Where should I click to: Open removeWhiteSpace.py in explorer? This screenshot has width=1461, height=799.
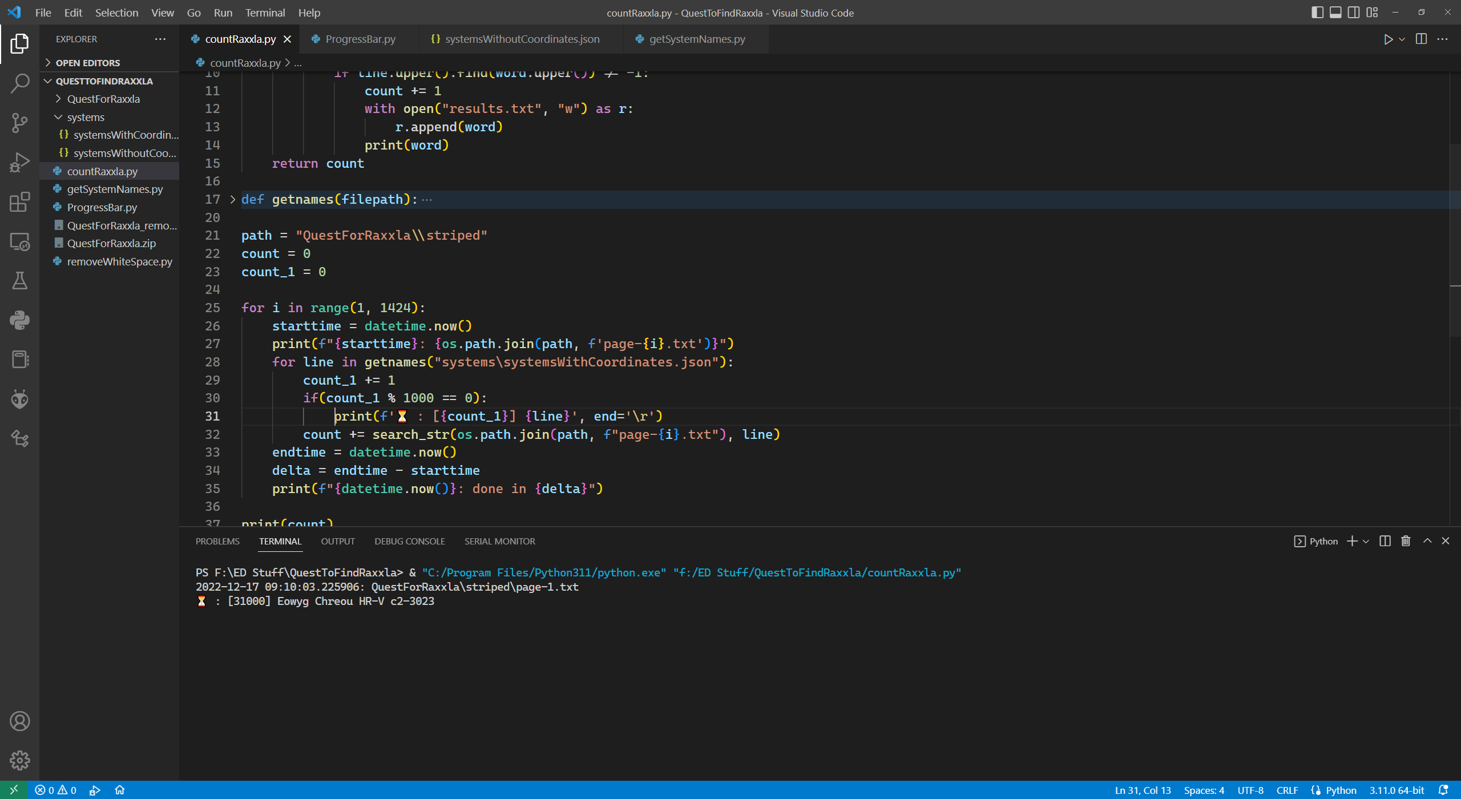click(x=110, y=261)
